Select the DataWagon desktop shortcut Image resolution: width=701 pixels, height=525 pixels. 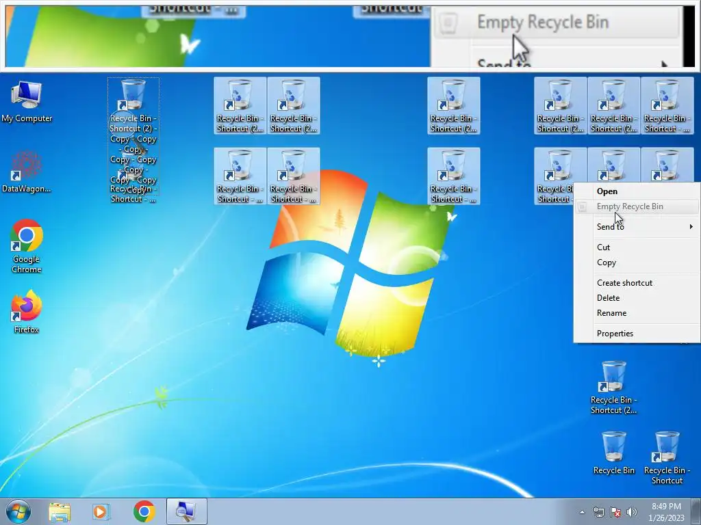[27, 172]
